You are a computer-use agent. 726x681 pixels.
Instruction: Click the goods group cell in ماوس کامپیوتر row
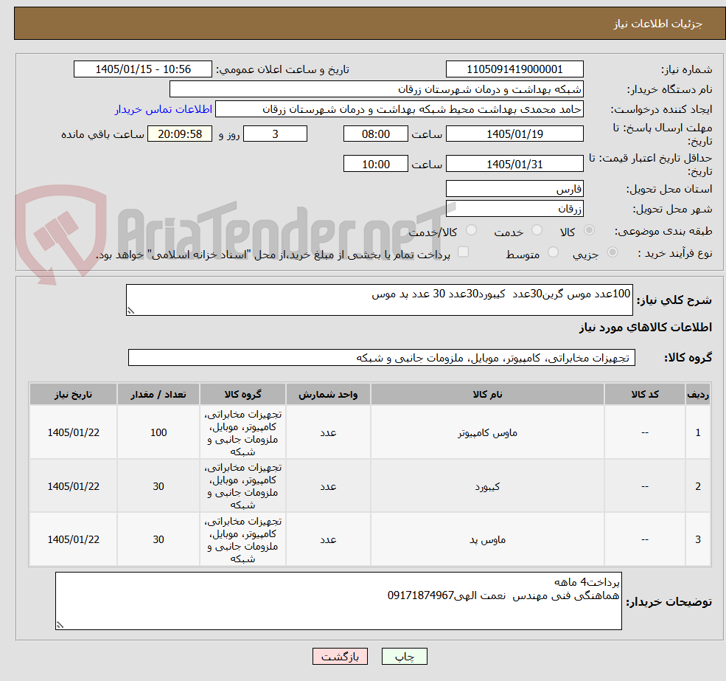coord(242,432)
